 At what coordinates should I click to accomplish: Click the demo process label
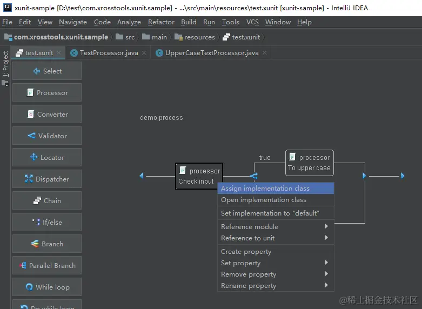coord(162,118)
